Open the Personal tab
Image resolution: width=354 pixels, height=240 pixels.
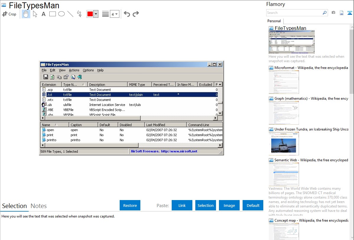[x=274, y=21]
